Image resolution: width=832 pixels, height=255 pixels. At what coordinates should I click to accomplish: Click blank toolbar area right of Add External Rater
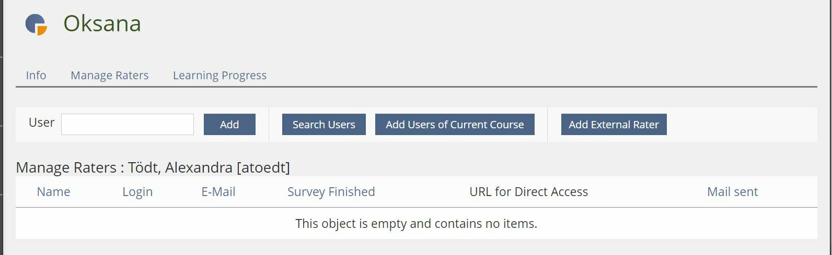(x=742, y=125)
